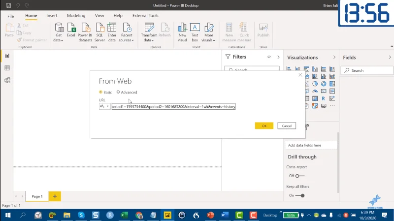Screen dimensions: 394x221
Task: Open Excel from the taskbar
Action: pyautogui.click(x=125, y=215)
